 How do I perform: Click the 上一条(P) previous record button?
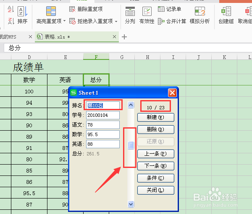155,154
